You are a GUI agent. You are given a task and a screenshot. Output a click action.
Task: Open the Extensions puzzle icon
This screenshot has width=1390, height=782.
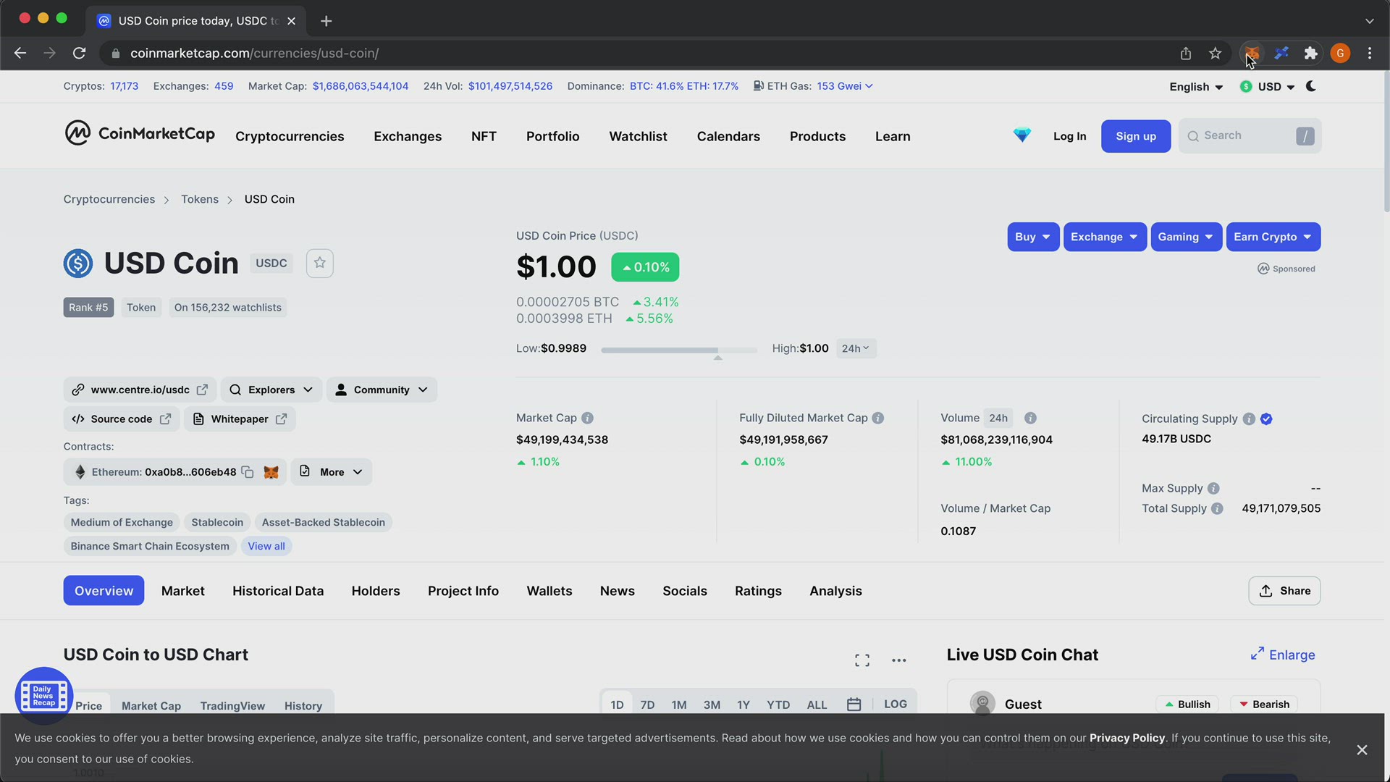tap(1310, 53)
